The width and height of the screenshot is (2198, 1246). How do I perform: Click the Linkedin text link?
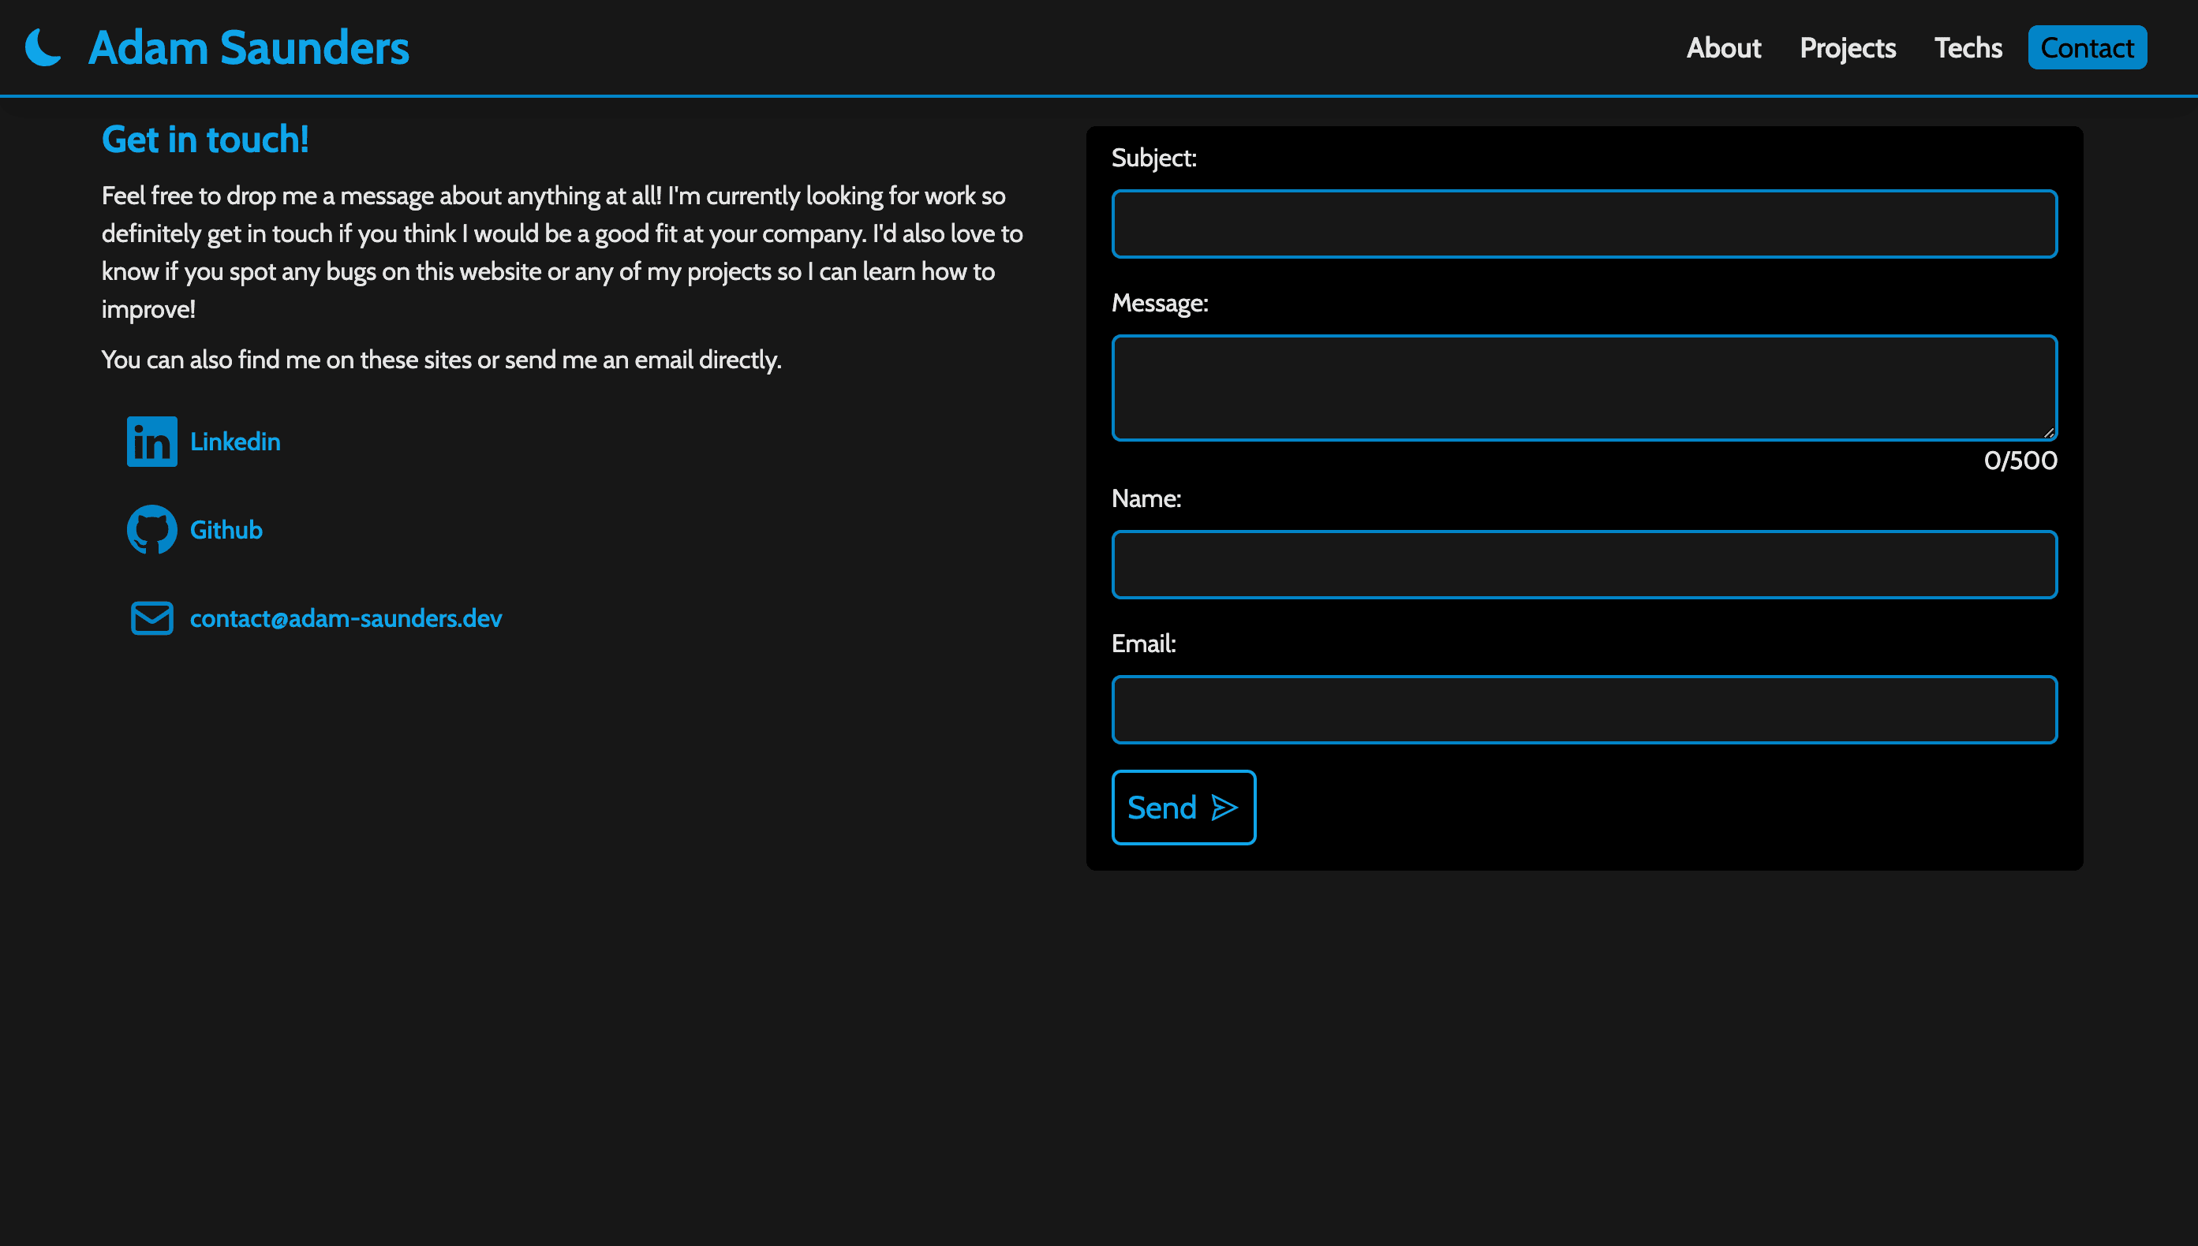[x=235, y=441]
